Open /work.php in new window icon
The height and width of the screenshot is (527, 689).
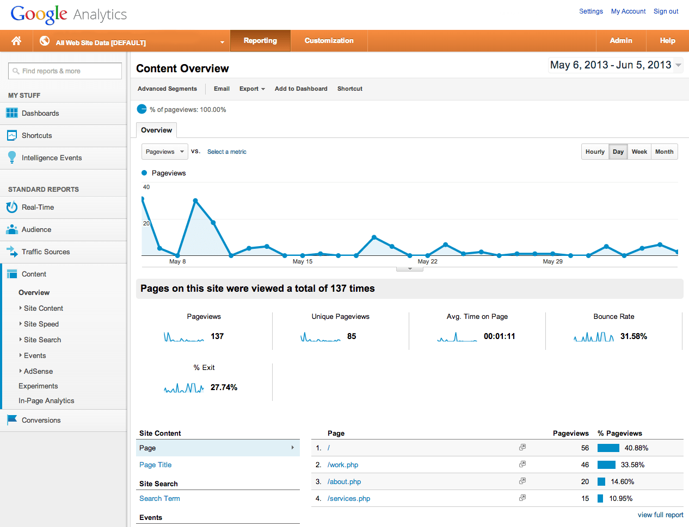[x=522, y=464]
